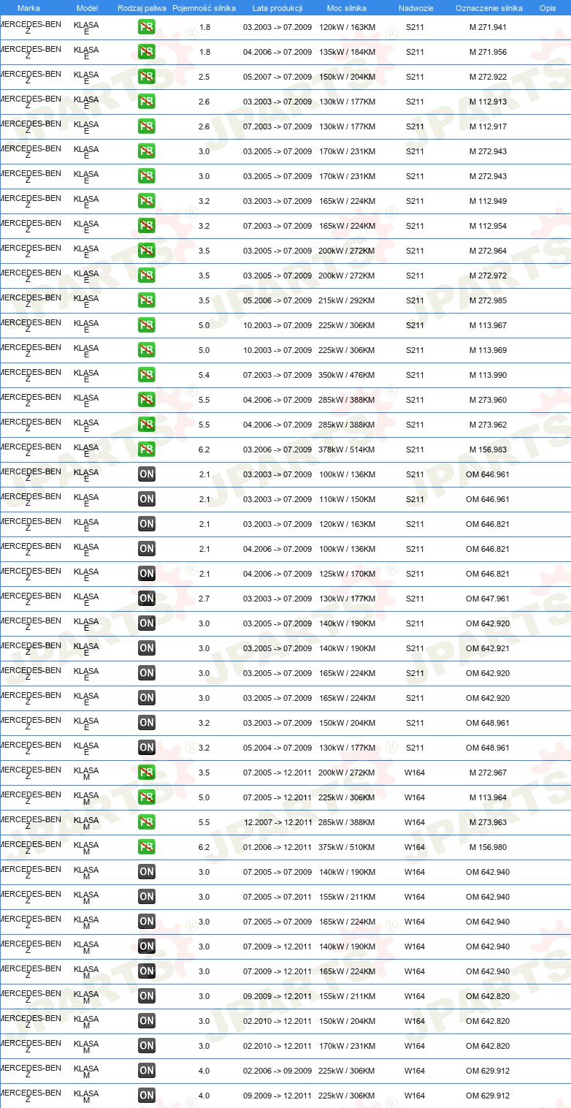The height and width of the screenshot is (1108, 571).
Task: Select the ON icon in the 110kW / 150KM row
Action: 147,499
